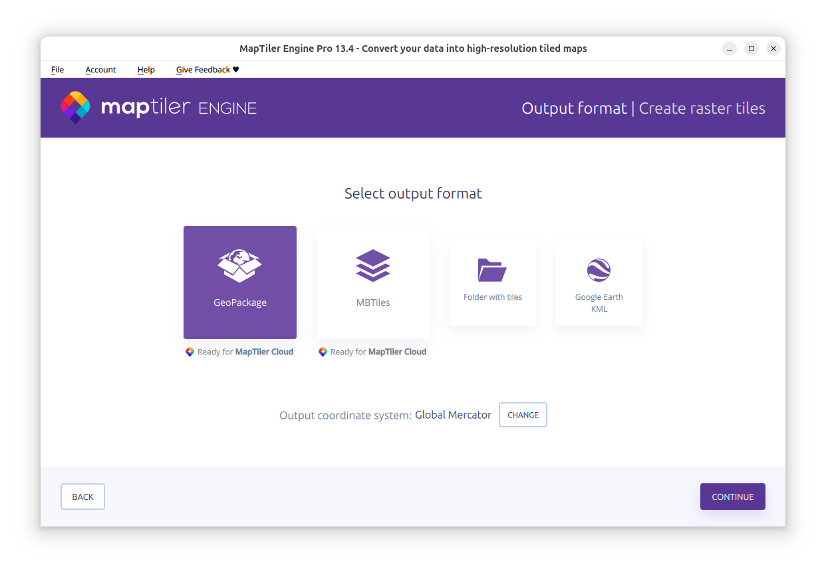Click the MapTiler logo in header
This screenshot has width=826, height=571.
tap(75, 108)
